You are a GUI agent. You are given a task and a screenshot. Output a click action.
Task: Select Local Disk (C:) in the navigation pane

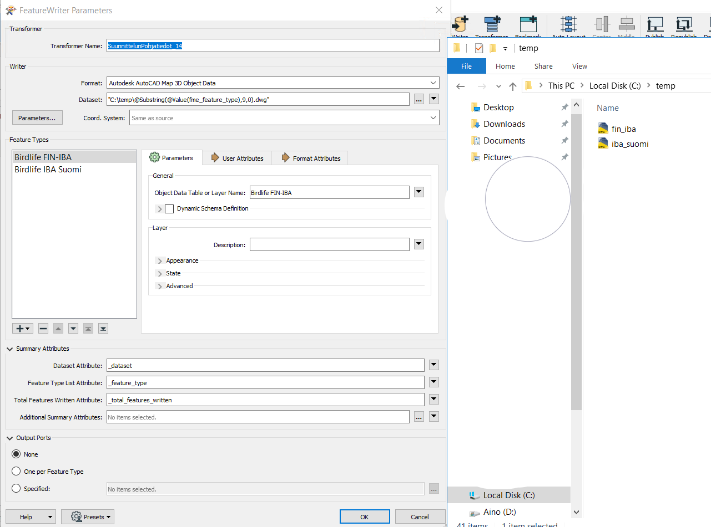click(509, 495)
